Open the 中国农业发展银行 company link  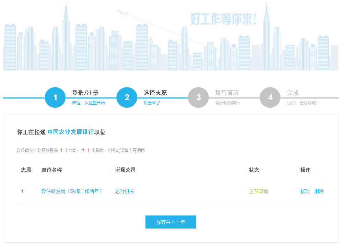click(x=71, y=132)
